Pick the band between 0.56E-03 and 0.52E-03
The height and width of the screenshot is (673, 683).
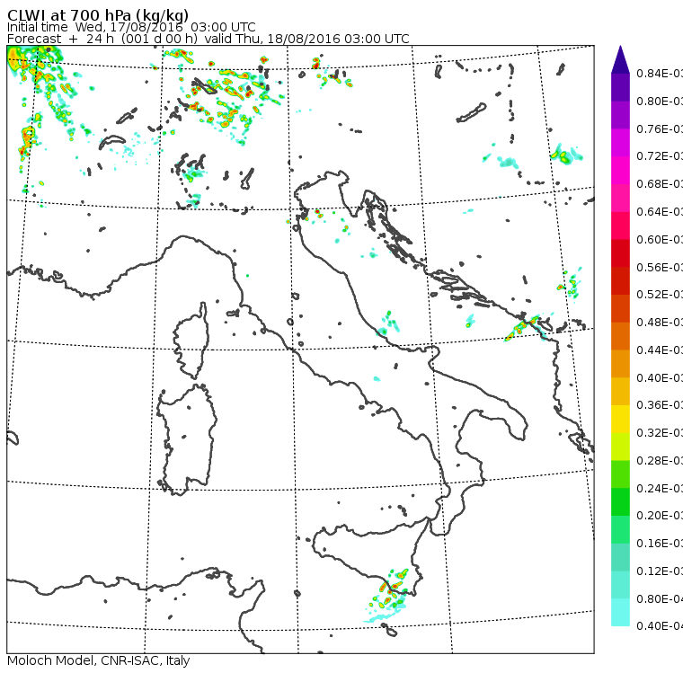click(620, 281)
